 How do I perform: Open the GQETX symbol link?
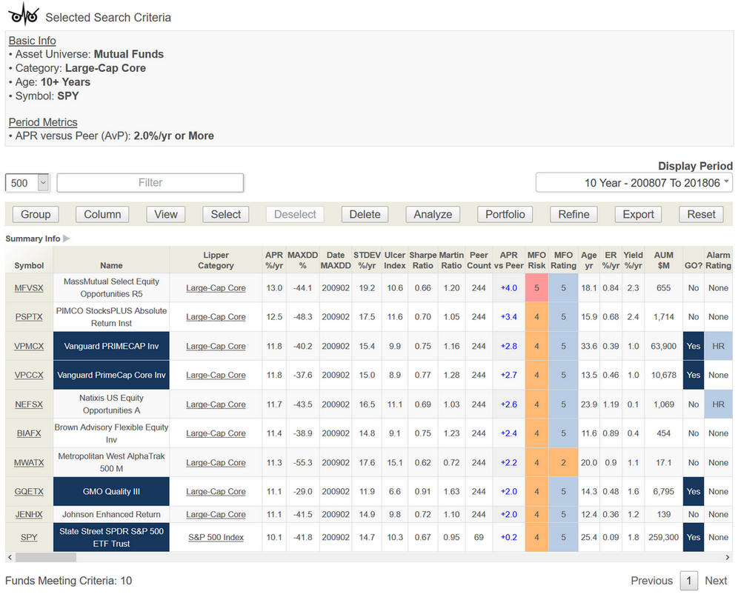[29, 491]
